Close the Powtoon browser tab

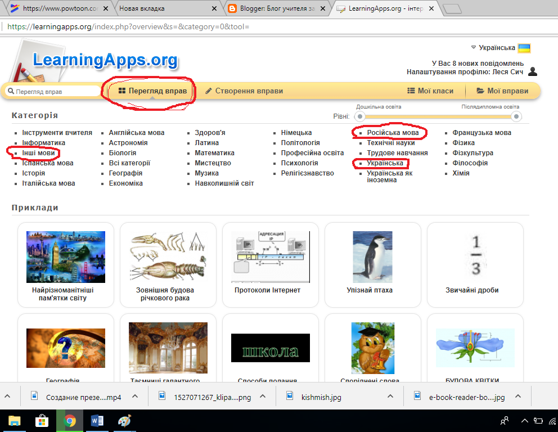point(106,8)
